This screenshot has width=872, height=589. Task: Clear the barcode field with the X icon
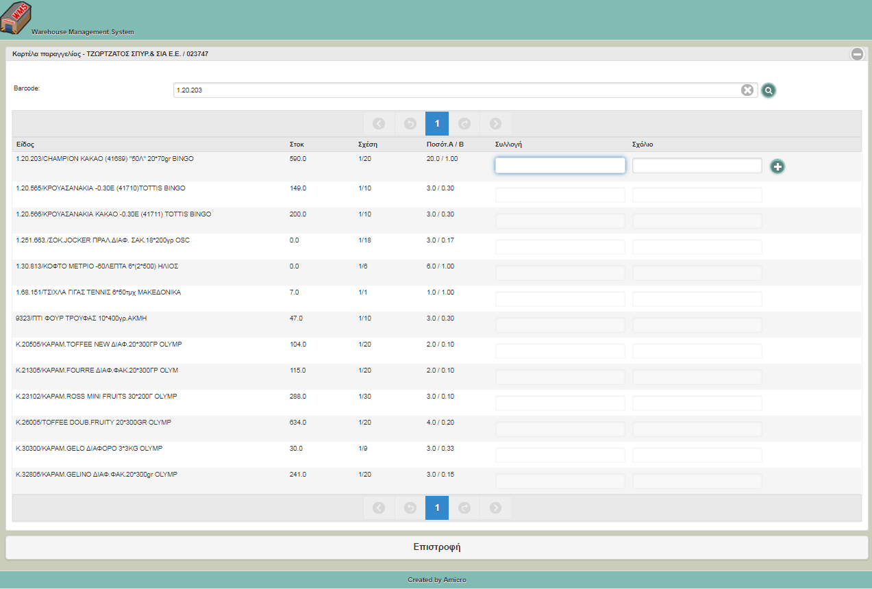[747, 90]
